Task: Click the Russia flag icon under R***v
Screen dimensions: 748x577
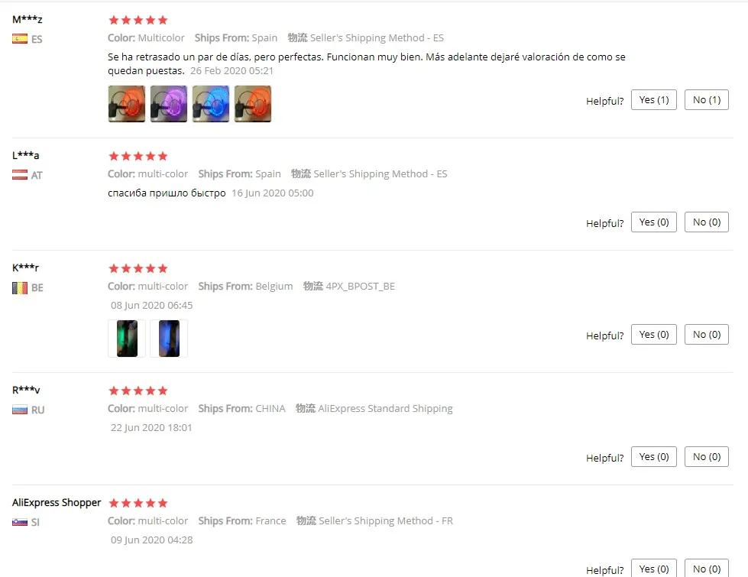Action: tap(20, 410)
